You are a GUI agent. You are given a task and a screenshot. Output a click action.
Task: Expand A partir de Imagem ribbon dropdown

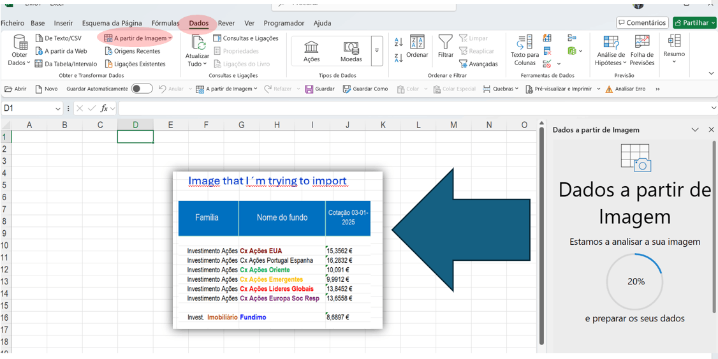[x=170, y=38]
